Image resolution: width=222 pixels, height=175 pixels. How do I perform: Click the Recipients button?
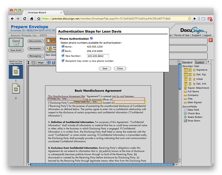click(35, 48)
